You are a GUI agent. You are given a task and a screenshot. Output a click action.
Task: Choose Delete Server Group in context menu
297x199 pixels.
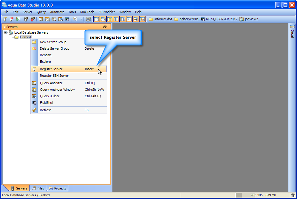[69, 48]
